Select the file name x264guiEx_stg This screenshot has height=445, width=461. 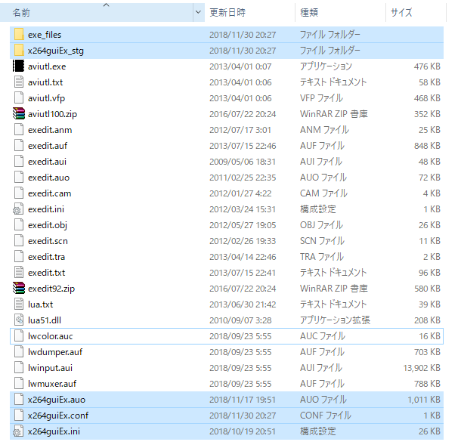pyautogui.click(x=56, y=51)
